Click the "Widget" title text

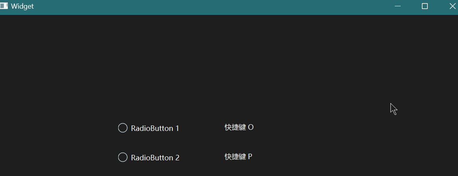click(22, 6)
